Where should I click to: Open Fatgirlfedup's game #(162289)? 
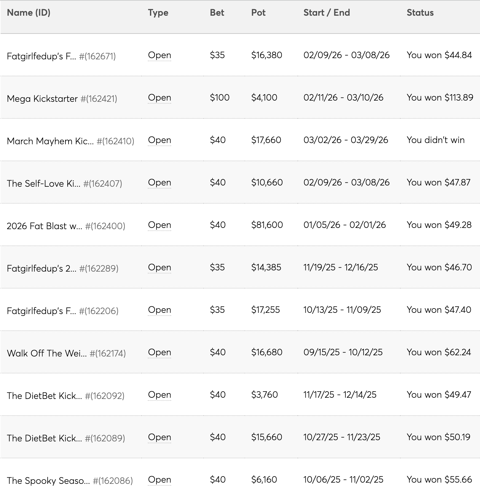coord(41,269)
